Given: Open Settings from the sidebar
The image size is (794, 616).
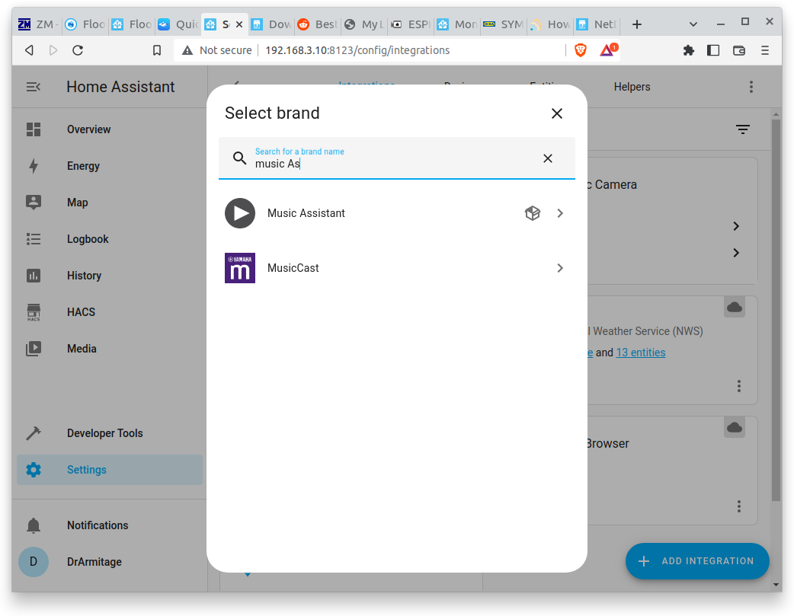Looking at the screenshot, I should point(110,470).
